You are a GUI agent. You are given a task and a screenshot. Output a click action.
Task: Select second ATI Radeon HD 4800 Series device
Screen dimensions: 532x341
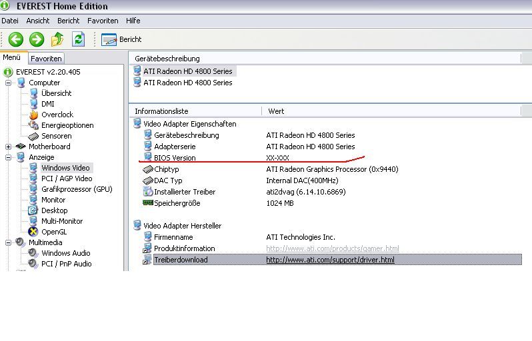187,83
